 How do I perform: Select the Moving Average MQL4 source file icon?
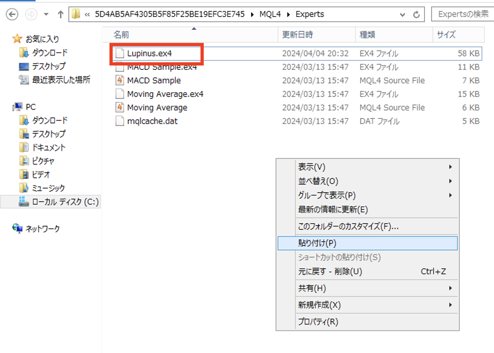click(120, 107)
